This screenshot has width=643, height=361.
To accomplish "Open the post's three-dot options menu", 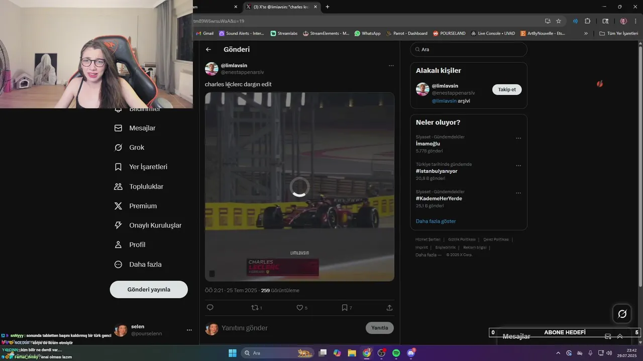I will pos(391,66).
